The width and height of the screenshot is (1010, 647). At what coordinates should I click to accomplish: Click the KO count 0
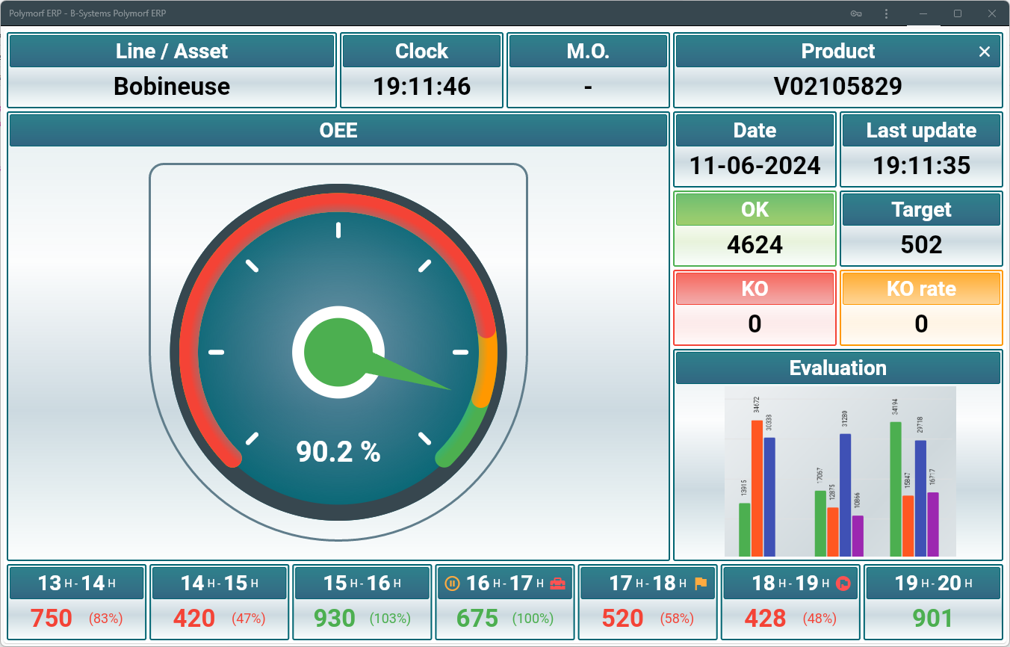tap(755, 323)
